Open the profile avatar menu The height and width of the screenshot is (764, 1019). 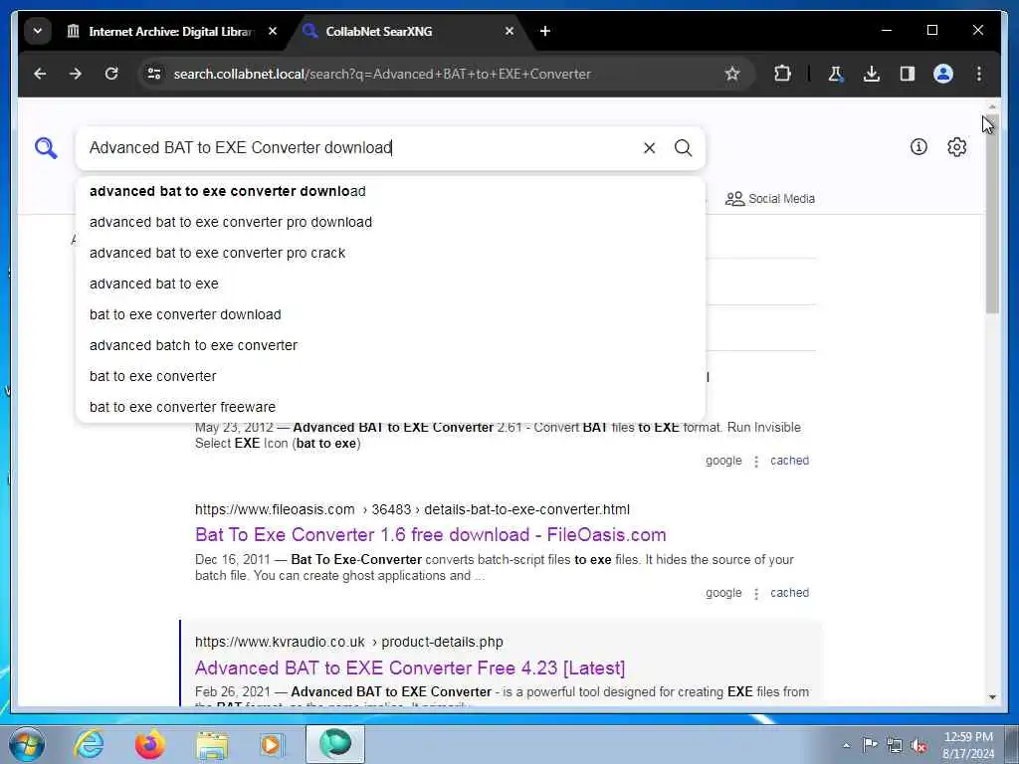943,74
